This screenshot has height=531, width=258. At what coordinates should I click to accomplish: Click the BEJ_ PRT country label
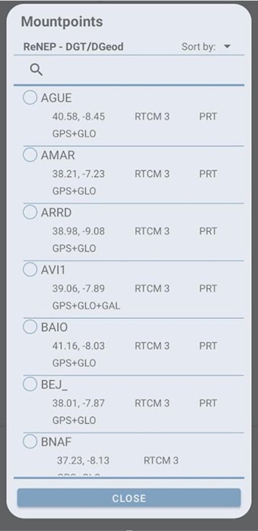tap(208, 403)
